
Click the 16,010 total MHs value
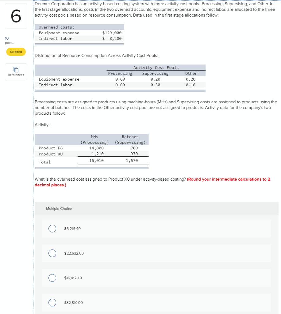click(x=97, y=161)
